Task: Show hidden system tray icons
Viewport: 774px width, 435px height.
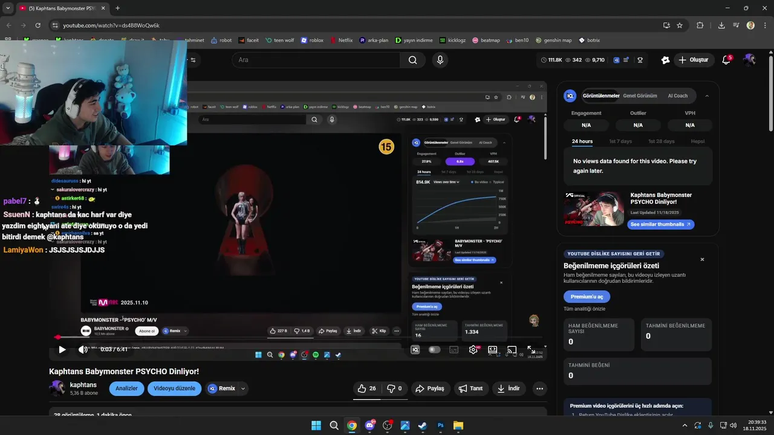Action: (x=685, y=425)
